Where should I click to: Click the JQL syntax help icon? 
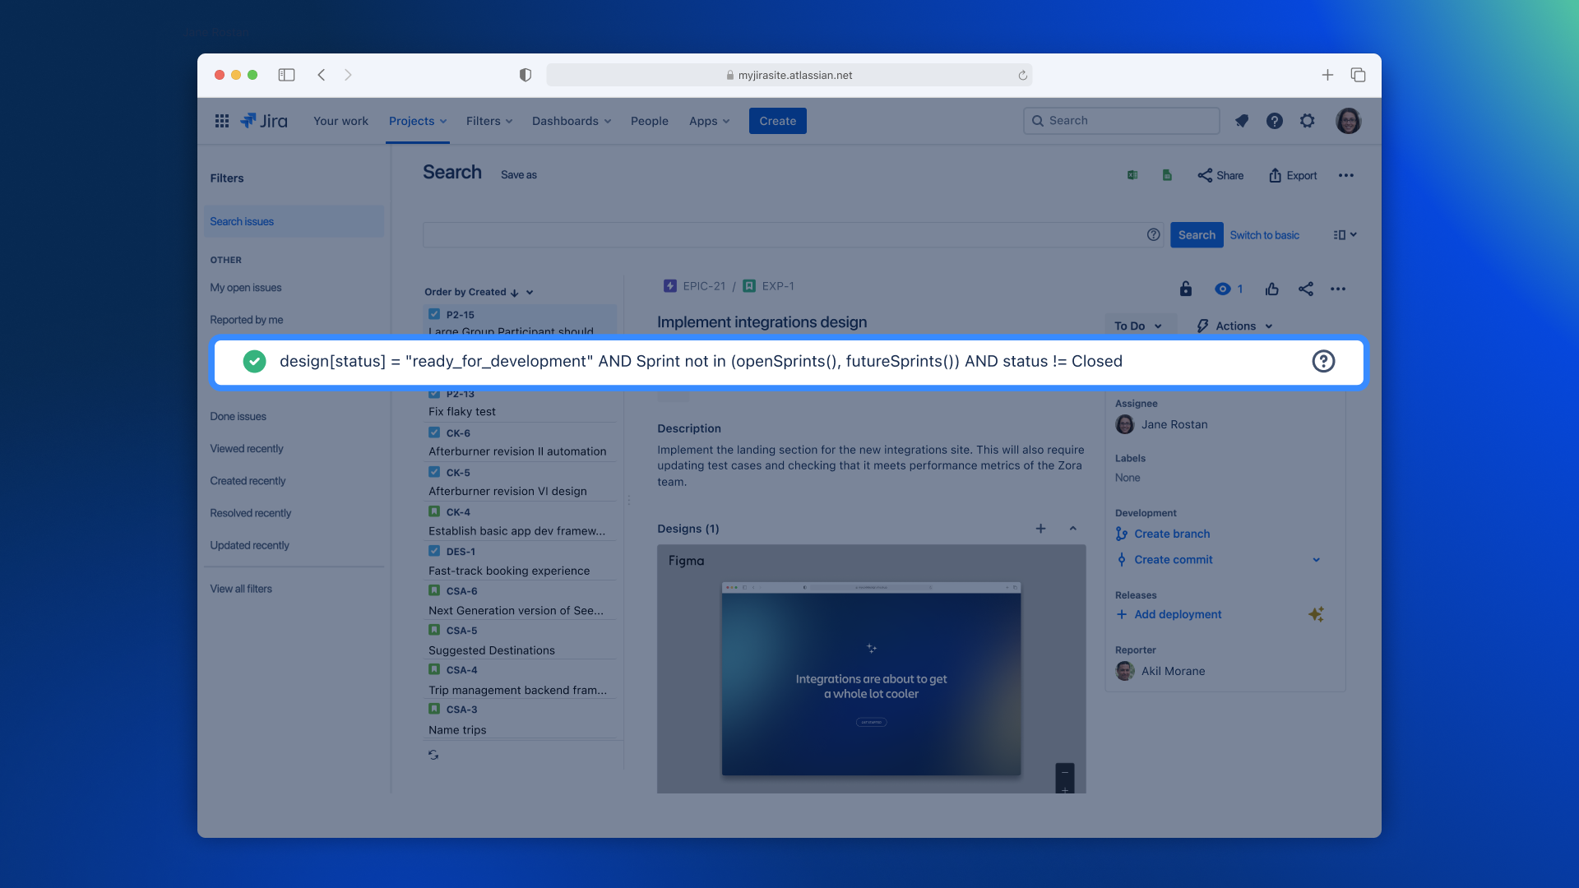click(x=1323, y=361)
